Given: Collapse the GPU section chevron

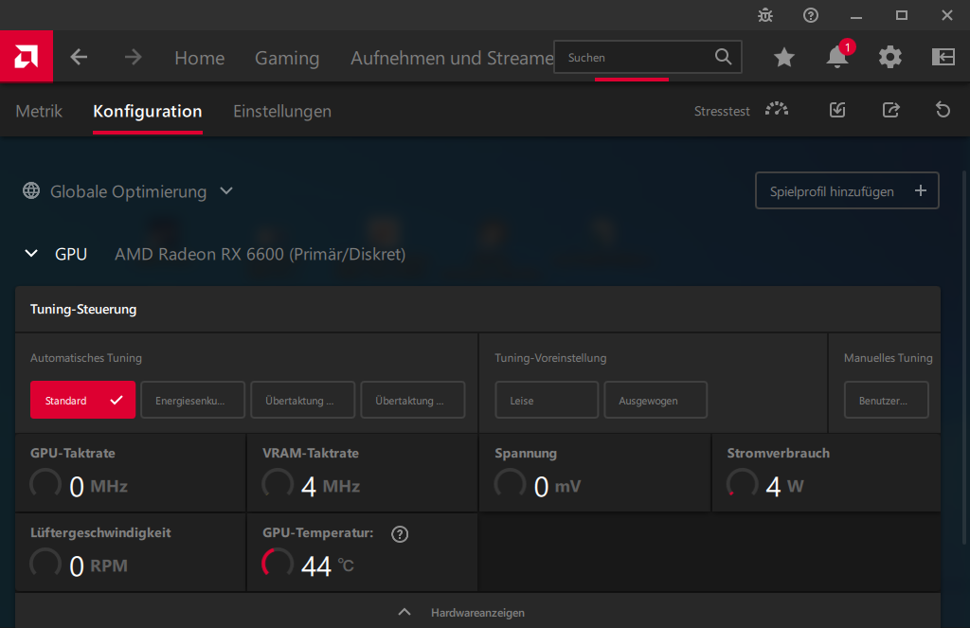Looking at the screenshot, I should [31, 253].
